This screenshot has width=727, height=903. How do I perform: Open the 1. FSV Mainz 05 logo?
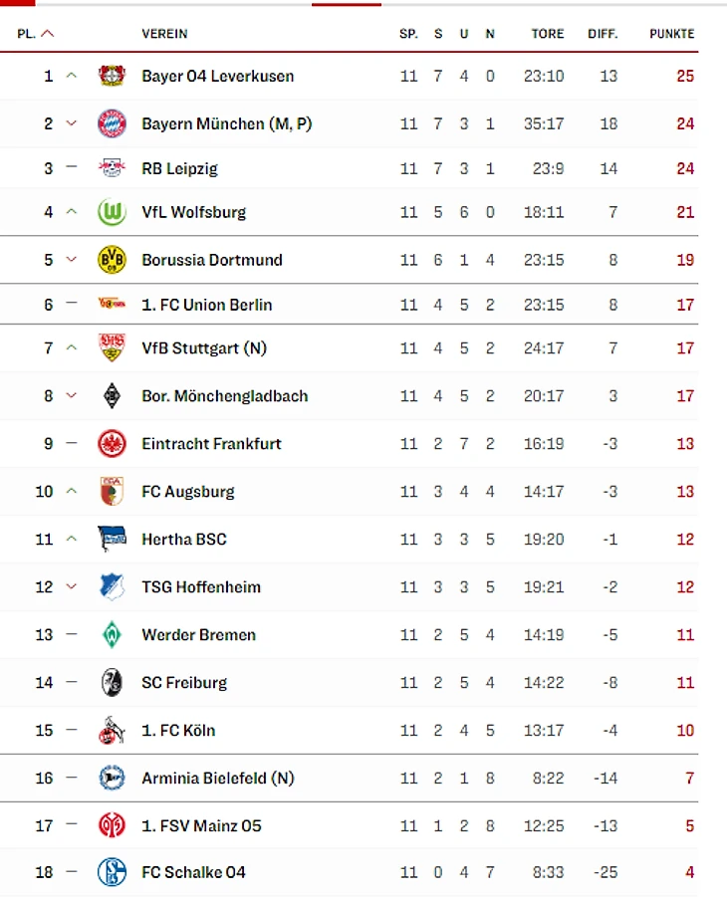[x=112, y=825]
